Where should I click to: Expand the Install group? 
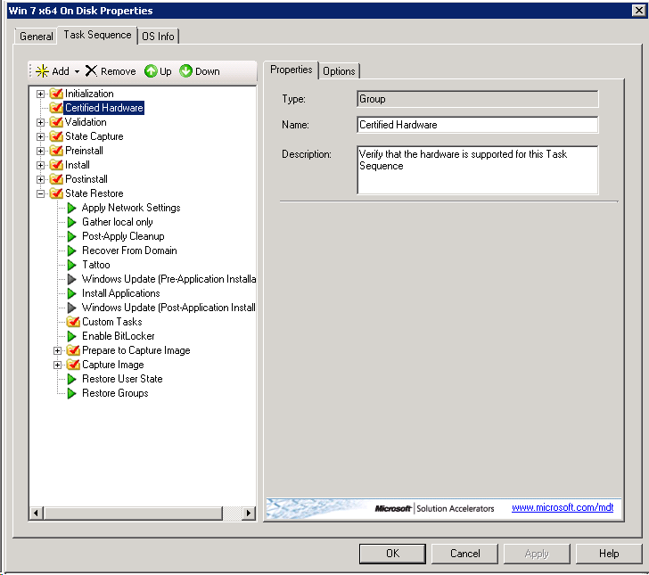(40, 165)
